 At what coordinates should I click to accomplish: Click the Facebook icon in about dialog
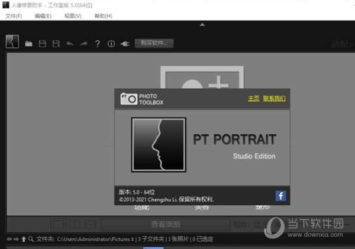(x=280, y=196)
